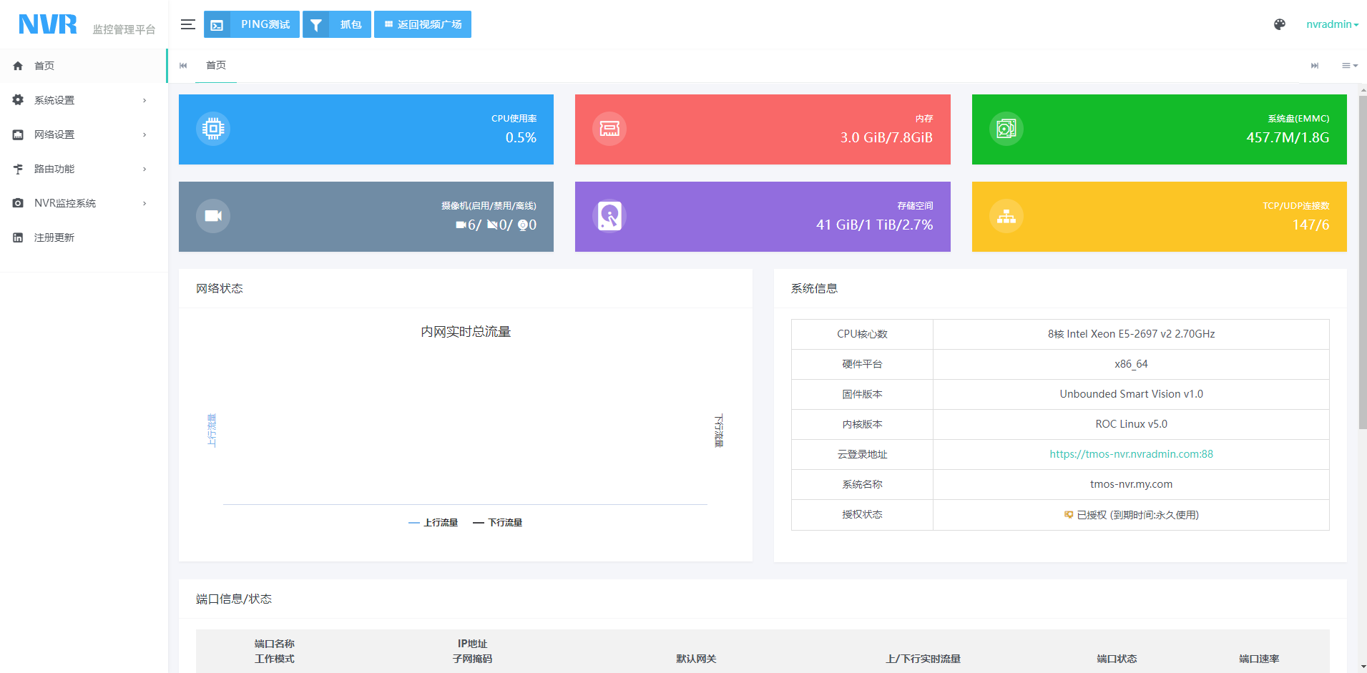Toggle the 下行流量 legend series

pos(498,523)
